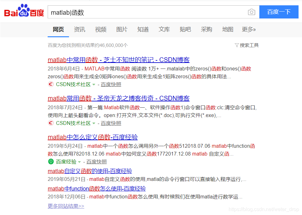
Task: Click green 百度经验 lightbulb icon
Action: pos(51,161)
